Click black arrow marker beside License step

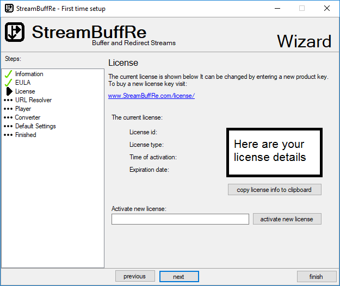[x=9, y=91]
